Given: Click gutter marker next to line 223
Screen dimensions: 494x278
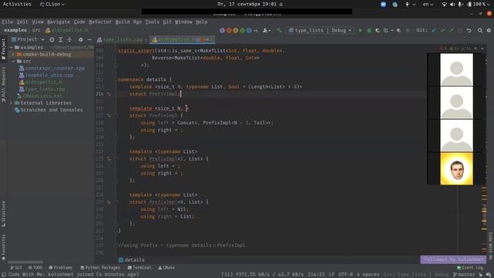Looking at the screenshot, I should (x=109, y=159).
